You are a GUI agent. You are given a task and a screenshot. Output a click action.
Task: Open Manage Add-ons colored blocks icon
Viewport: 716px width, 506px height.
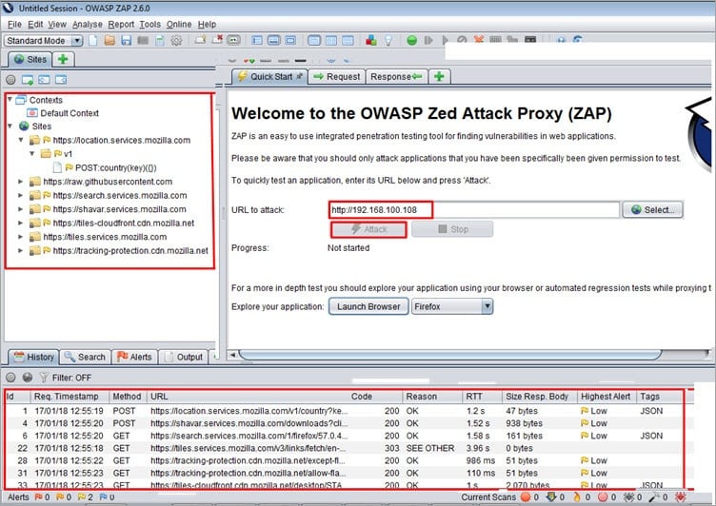click(x=371, y=41)
